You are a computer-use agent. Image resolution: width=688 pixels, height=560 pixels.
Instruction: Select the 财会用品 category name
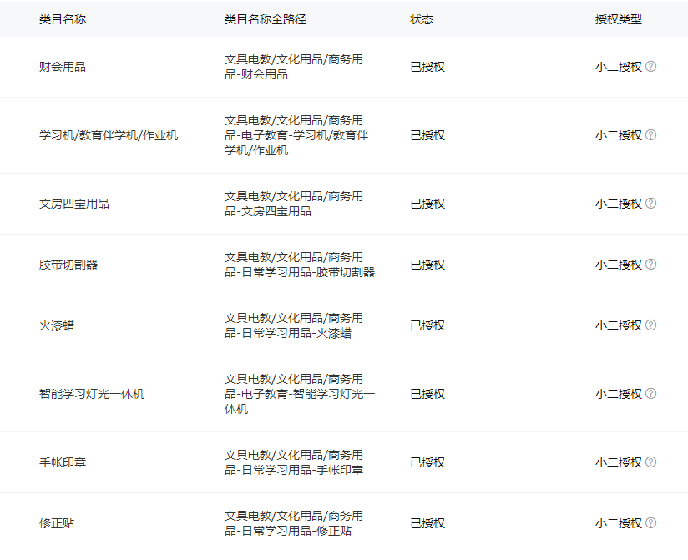(x=63, y=67)
